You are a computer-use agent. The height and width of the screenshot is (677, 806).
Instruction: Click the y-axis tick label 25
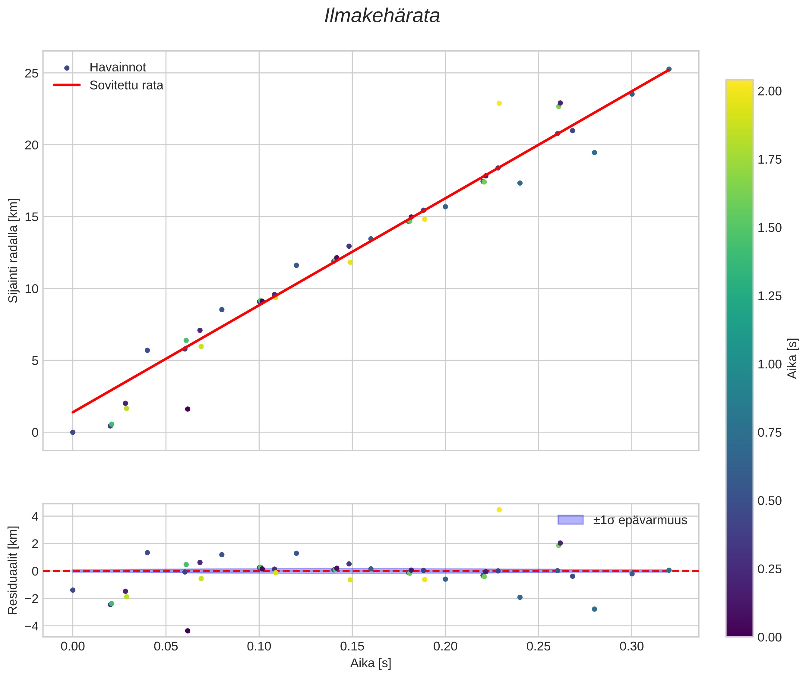point(31,73)
